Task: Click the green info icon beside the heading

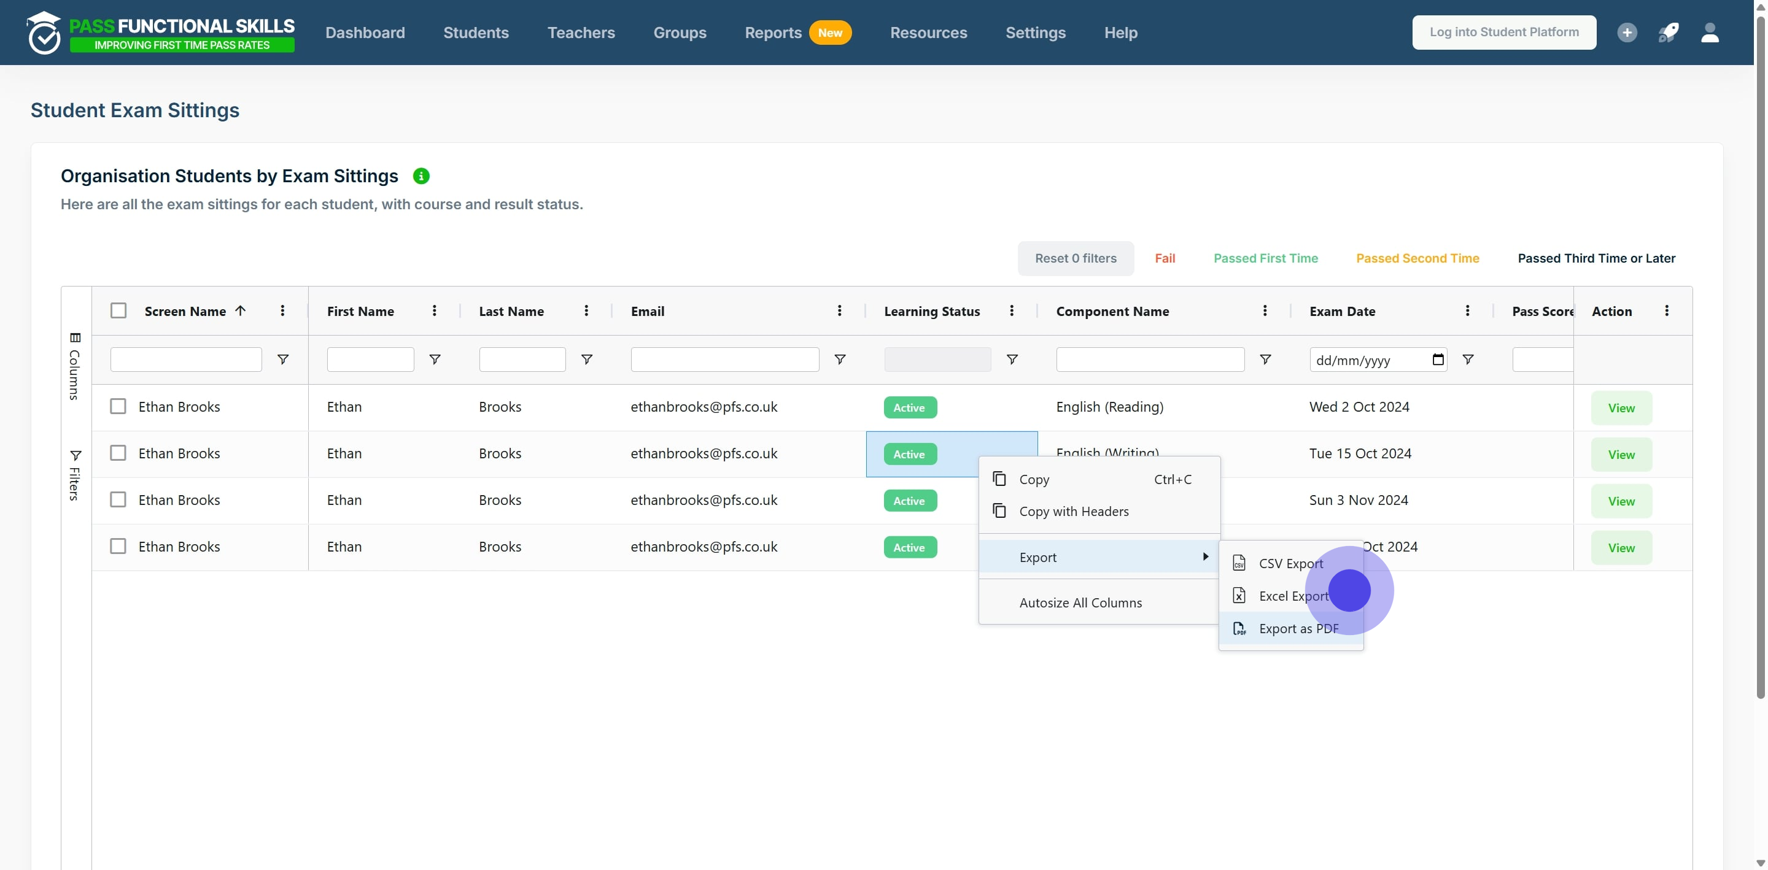Action: click(x=421, y=176)
